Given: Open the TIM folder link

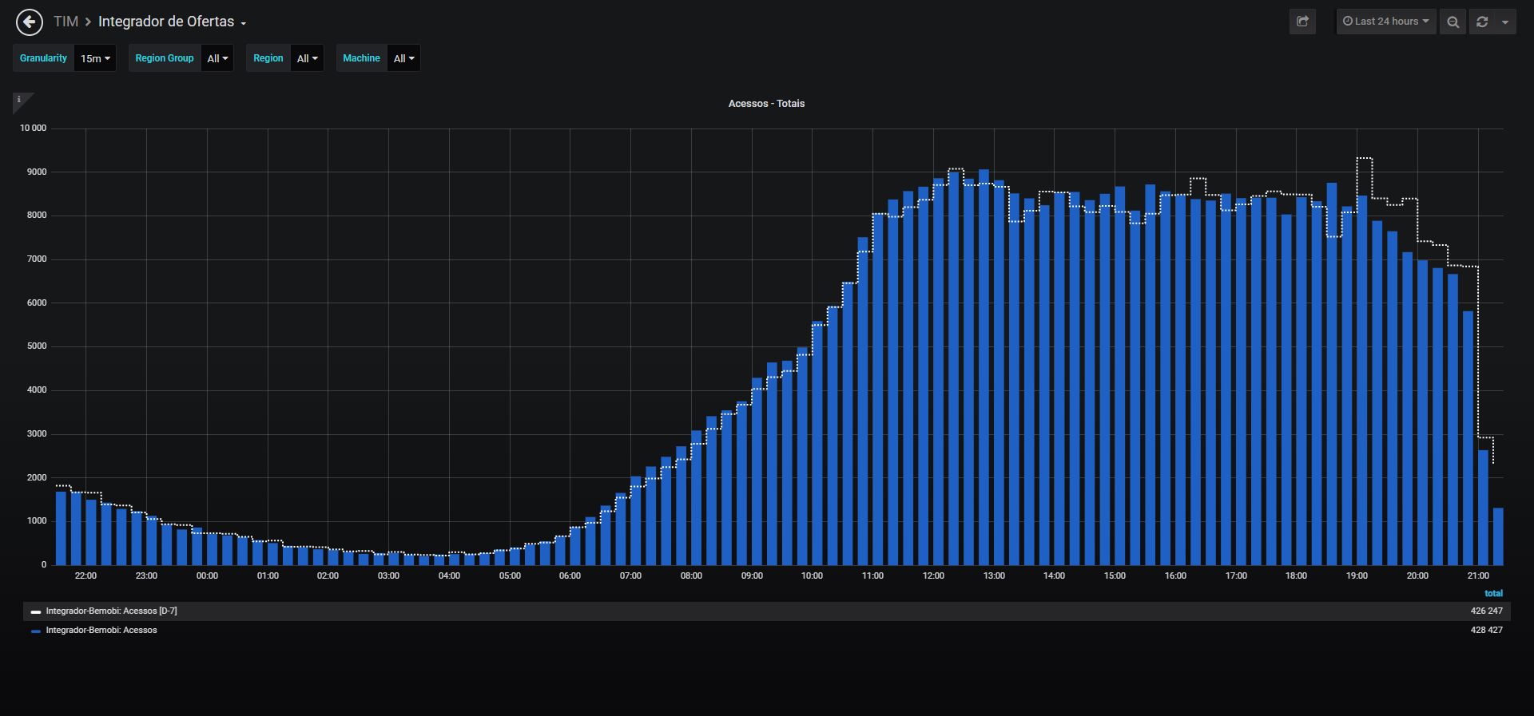Looking at the screenshot, I should coord(66,22).
